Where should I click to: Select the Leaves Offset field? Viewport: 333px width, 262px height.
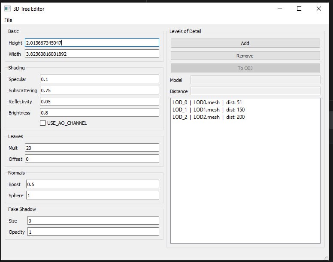(x=92, y=159)
